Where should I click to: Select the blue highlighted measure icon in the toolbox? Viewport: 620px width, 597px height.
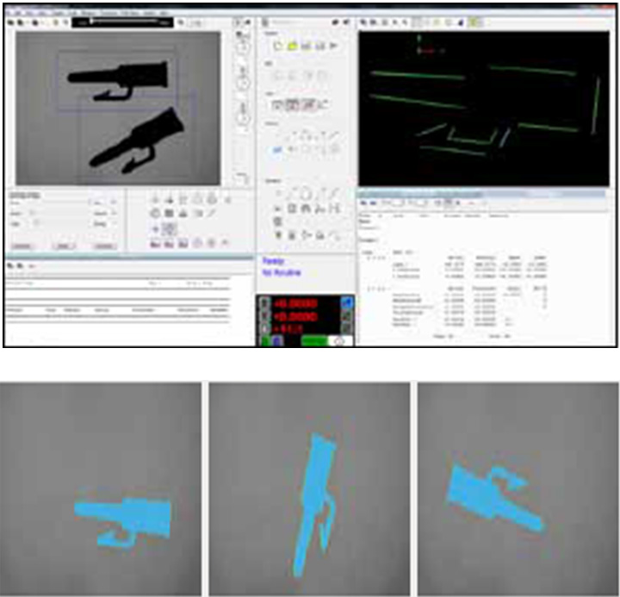click(x=277, y=150)
